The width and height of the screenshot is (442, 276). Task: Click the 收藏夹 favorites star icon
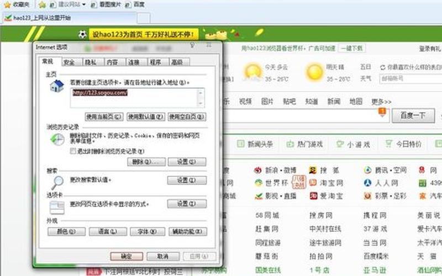tap(7, 5)
